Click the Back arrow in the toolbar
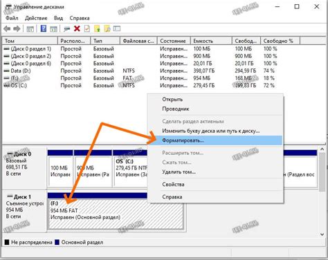328x260 pixels. tap(7, 29)
